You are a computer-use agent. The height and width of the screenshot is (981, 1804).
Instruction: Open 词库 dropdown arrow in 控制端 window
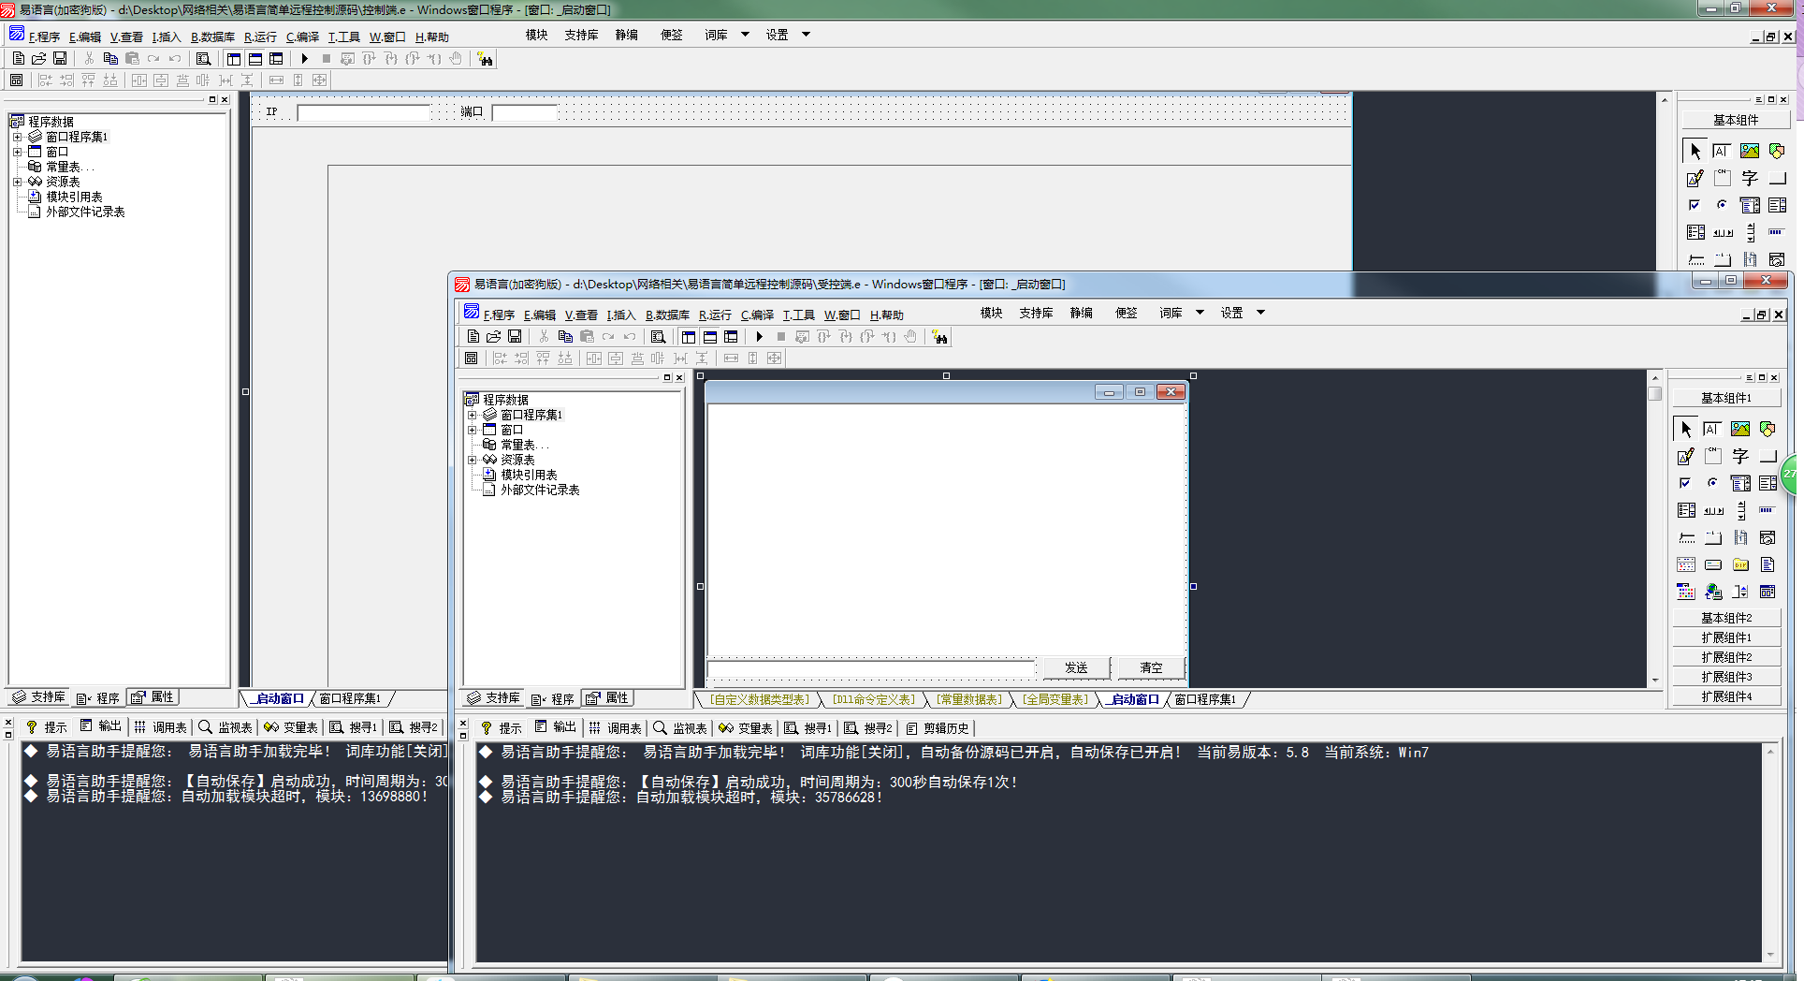point(745,35)
